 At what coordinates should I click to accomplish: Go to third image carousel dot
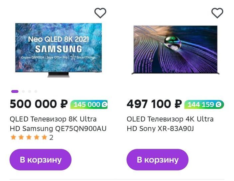click(x=30, y=91)
